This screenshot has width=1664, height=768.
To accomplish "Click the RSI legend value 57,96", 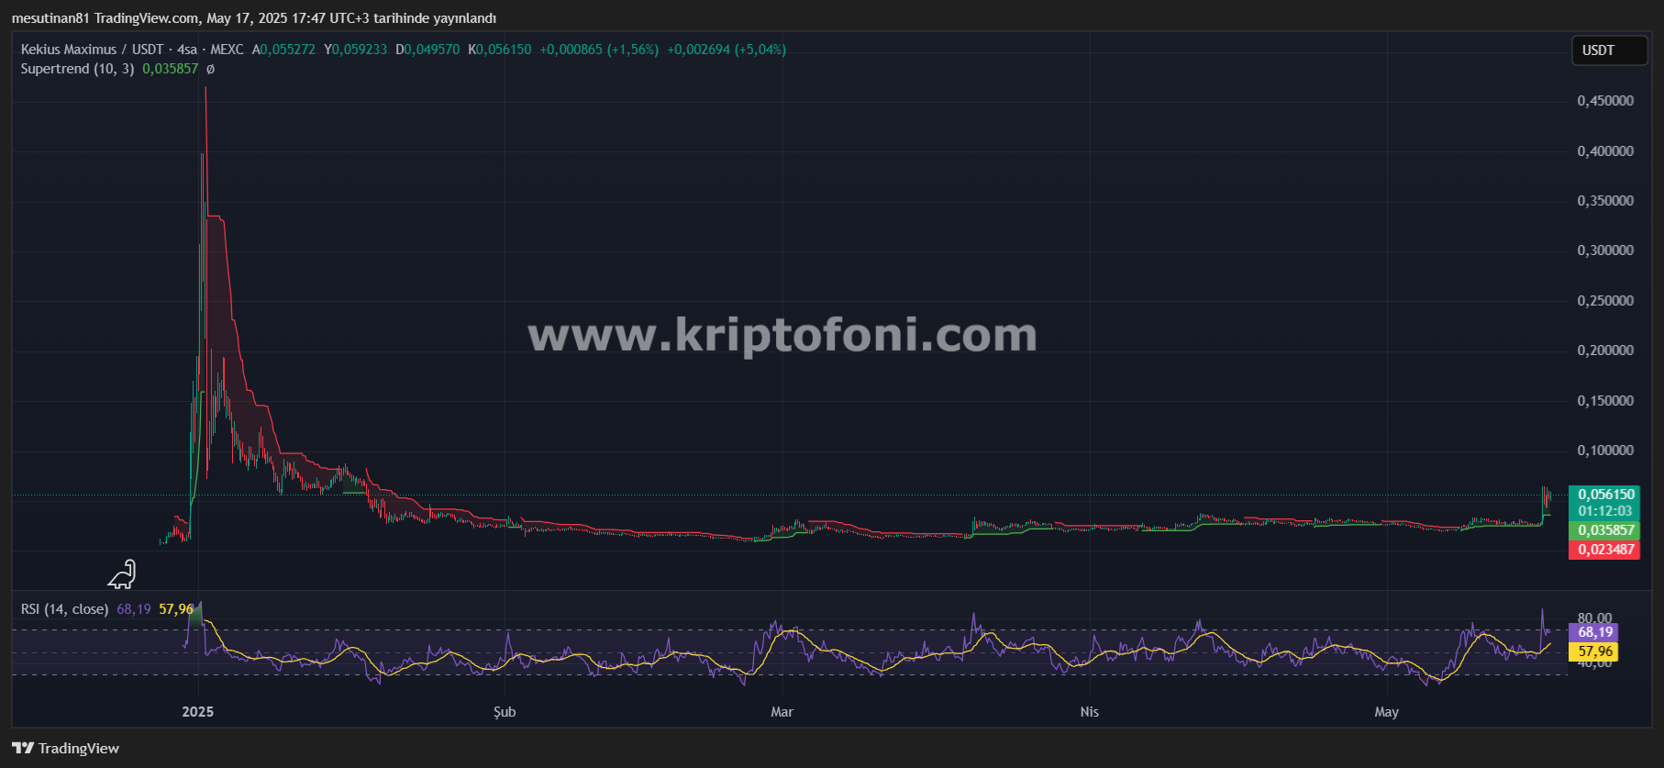I will (176, 609).
